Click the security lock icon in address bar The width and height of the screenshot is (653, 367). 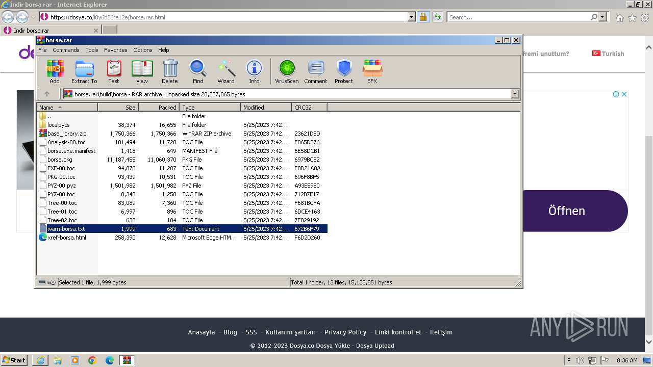pyautogui.click(x=423, y=17)
